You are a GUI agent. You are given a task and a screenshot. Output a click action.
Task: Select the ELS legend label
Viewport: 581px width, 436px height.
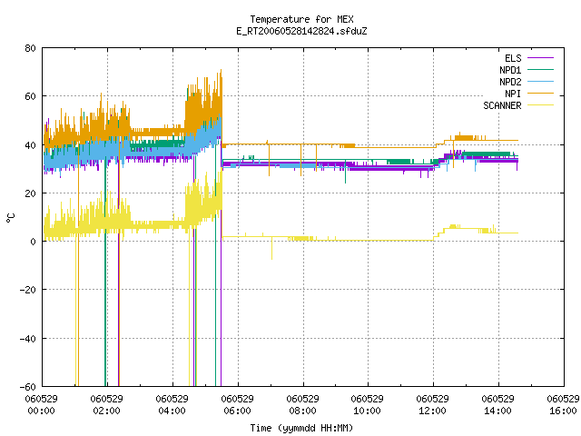coord(513,58)
